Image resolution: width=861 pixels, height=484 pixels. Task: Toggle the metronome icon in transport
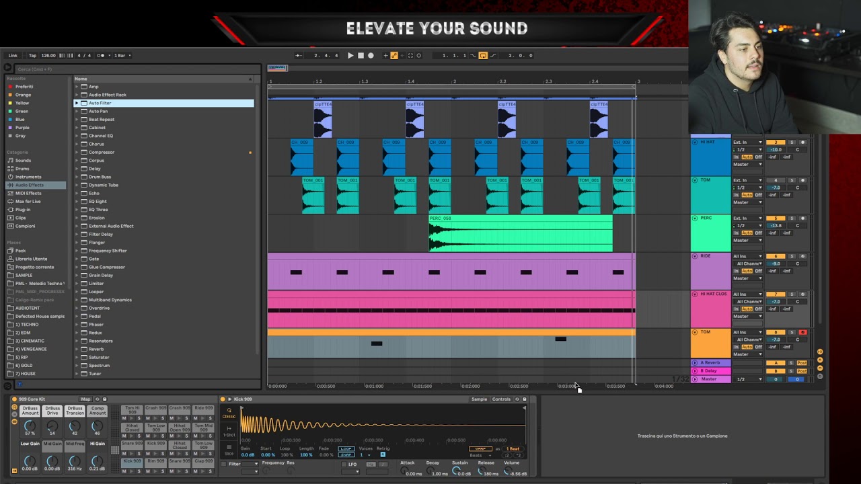tap(102, 56)
